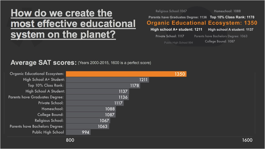Select the Private School bar showing 1117
Screen dimensions: 265x149
[x=95, y=103]
